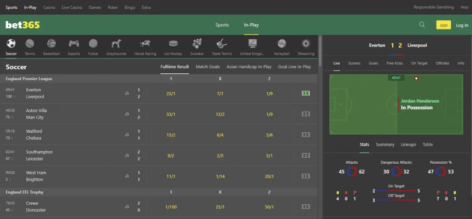Click the yellow Join button

coord(444,25)
